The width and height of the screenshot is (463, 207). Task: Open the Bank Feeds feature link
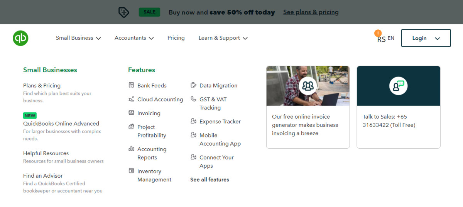click(152, 85)
